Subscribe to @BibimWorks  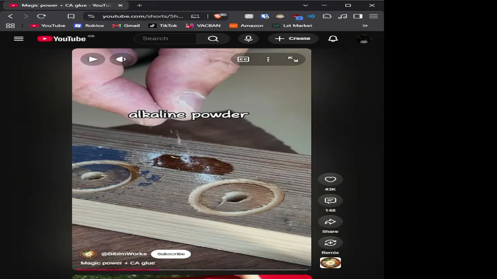171,254
